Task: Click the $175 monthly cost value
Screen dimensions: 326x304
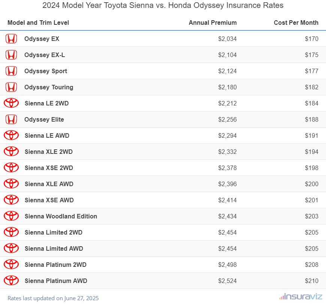Action: pos(312,55)
